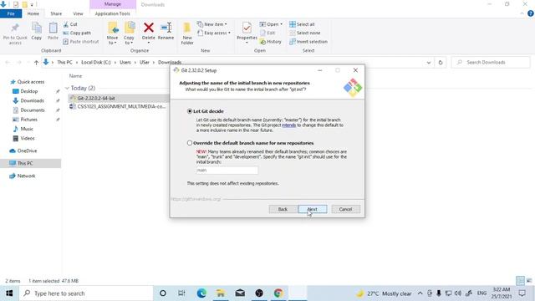Open Network in navigation pane
Image resolution: width=535 pixels, height=301 pixels.
click(26, 176)
